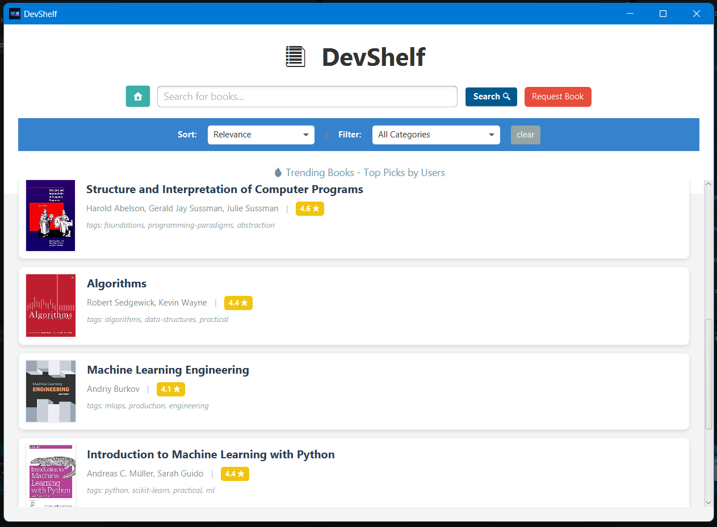The width and height of the screenshot is (717, 527).
Task: Click the flame icon next to Trending Books
Action: (x=278, y=172)
